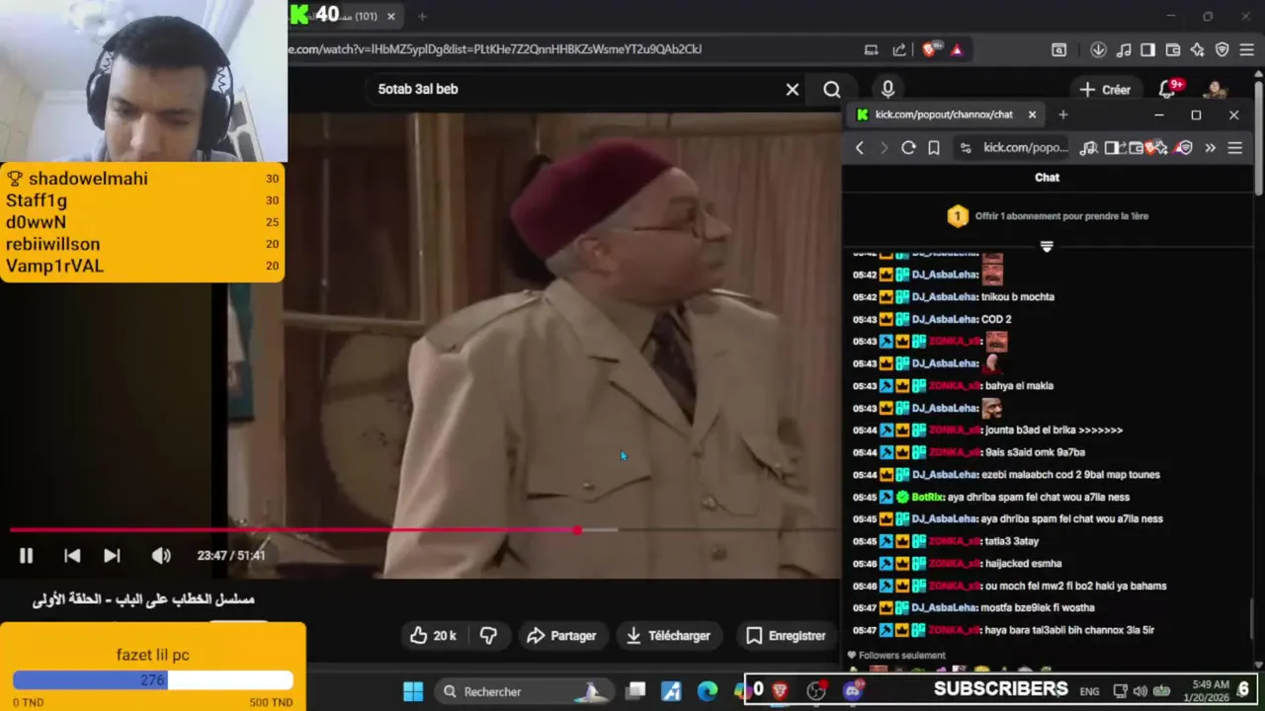Skip to the previous video
The height and width of the screenshot is (711, 1265).
[72, 556]
